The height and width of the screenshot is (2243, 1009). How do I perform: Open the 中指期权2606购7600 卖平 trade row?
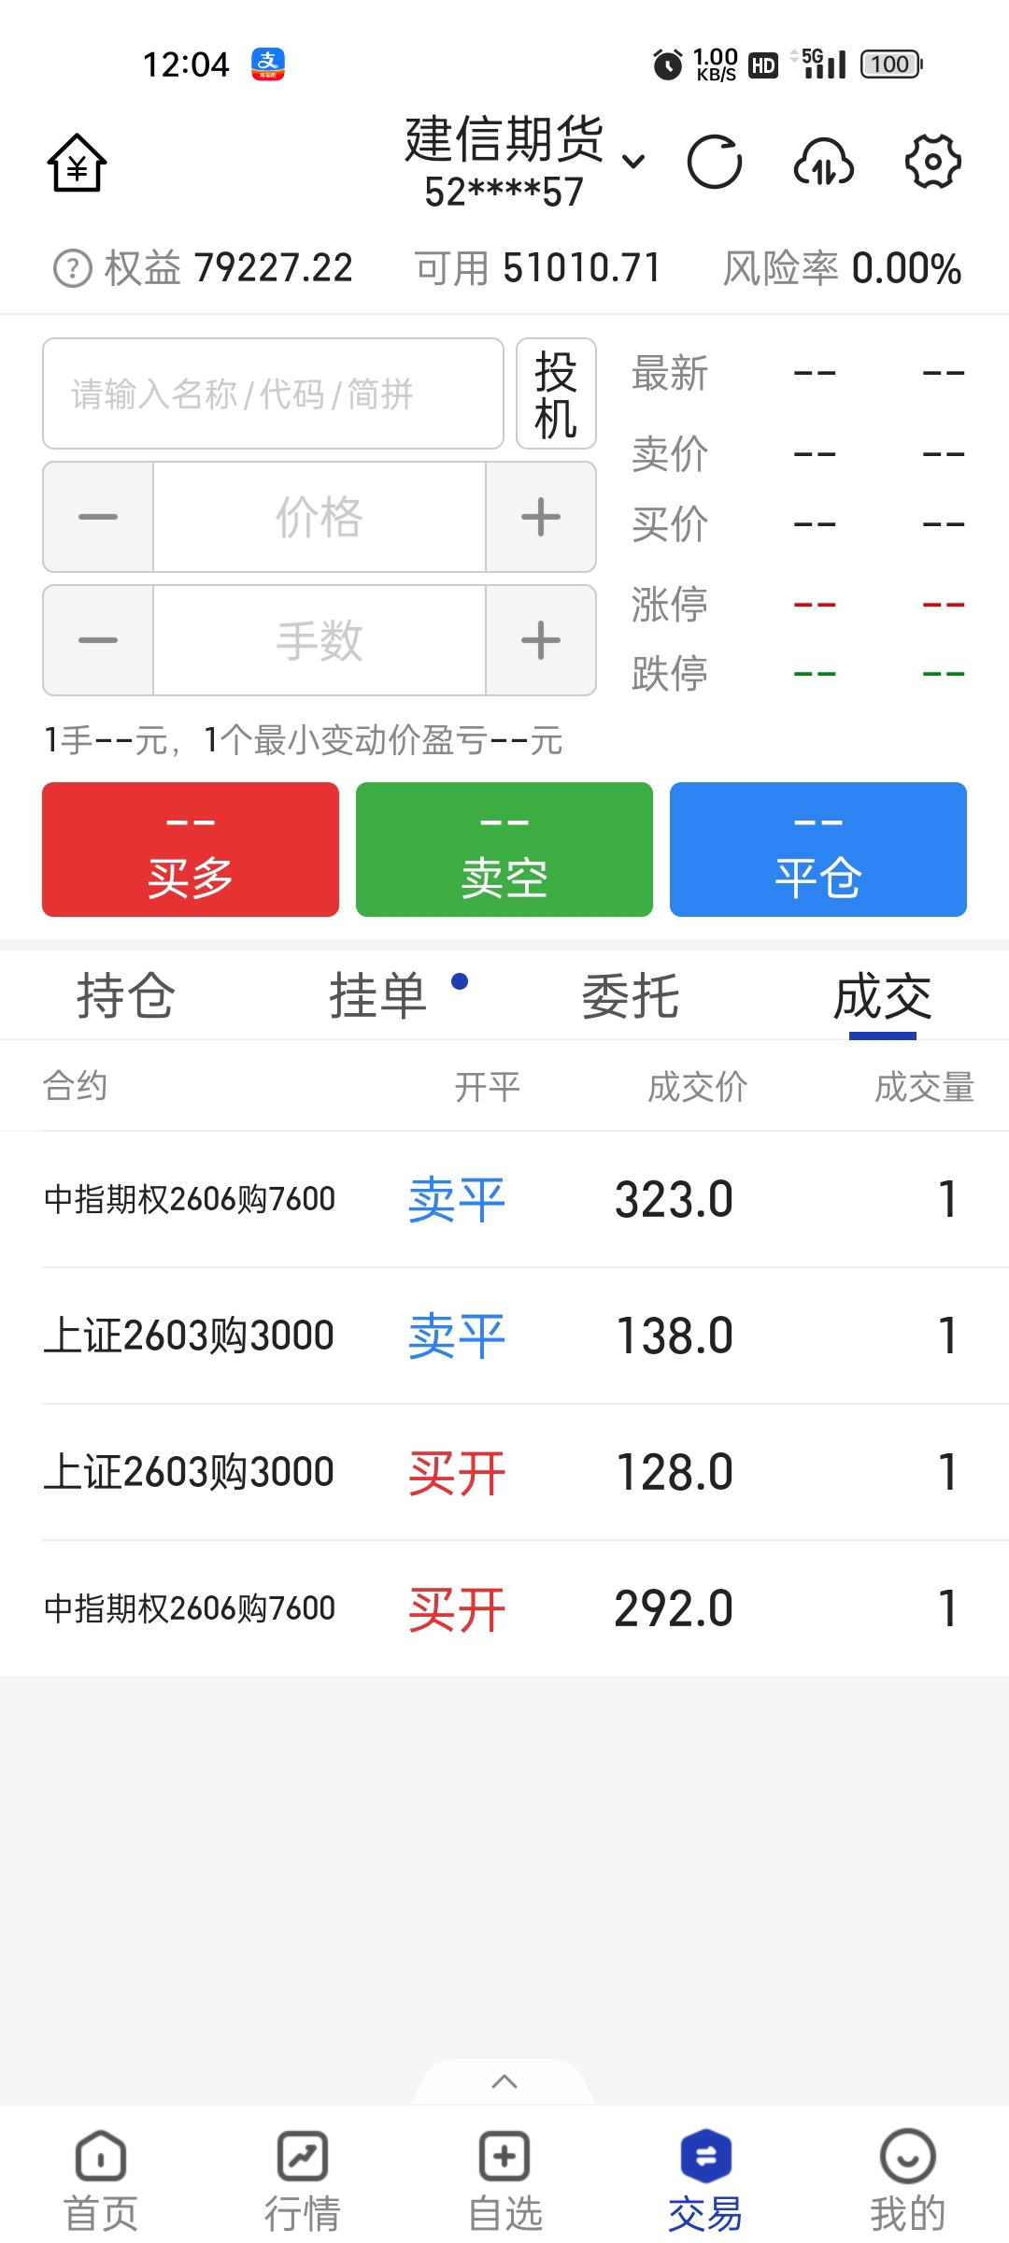[504, 1199]
